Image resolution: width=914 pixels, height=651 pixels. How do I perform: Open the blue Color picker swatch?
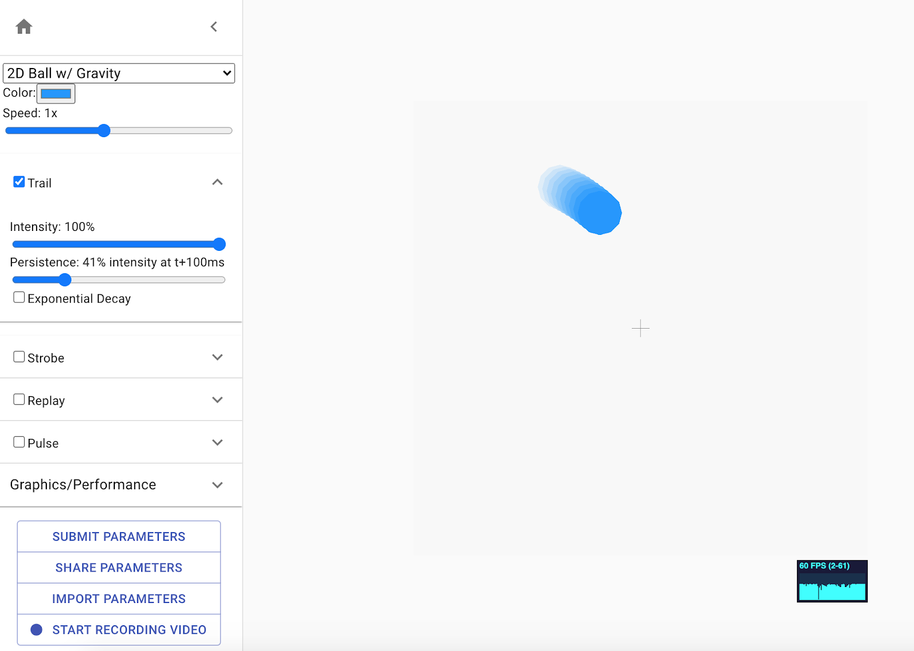[x=56, y=93]
